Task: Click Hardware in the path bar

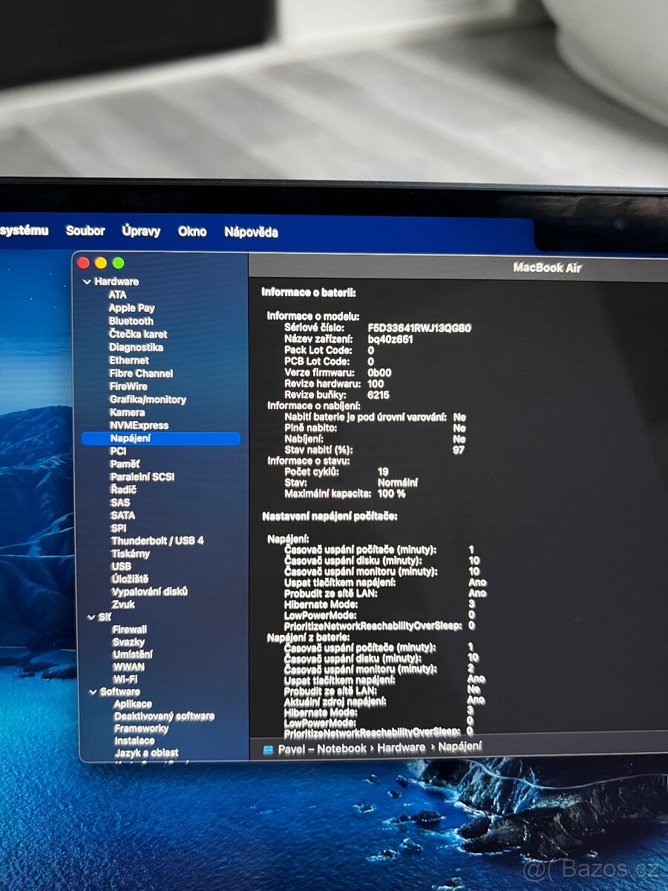Action: coord(402,748)
